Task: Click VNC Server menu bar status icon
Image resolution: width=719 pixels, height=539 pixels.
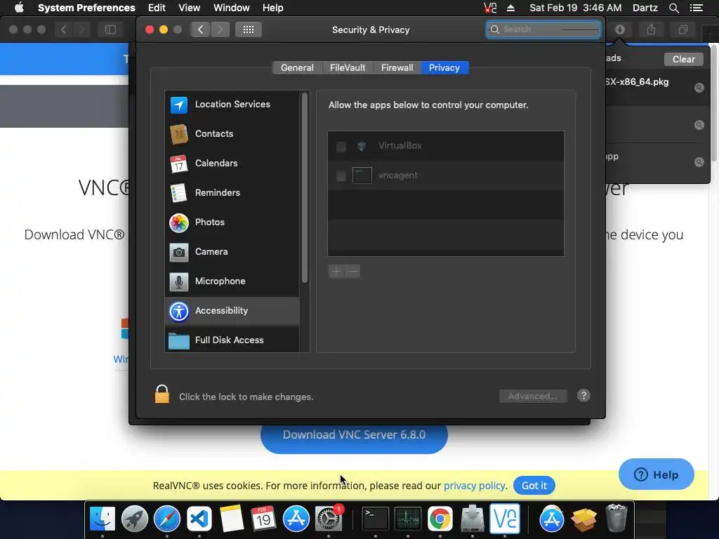Action: tap(490, 8)
